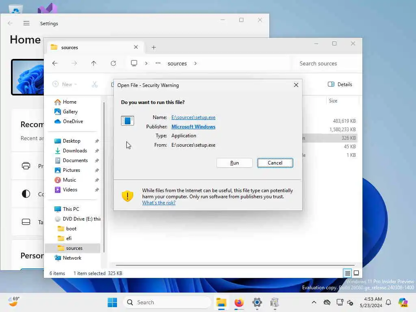Open Gallery in the navigation pane
Viewport: 416px width, 312px height.
[70, 112]
